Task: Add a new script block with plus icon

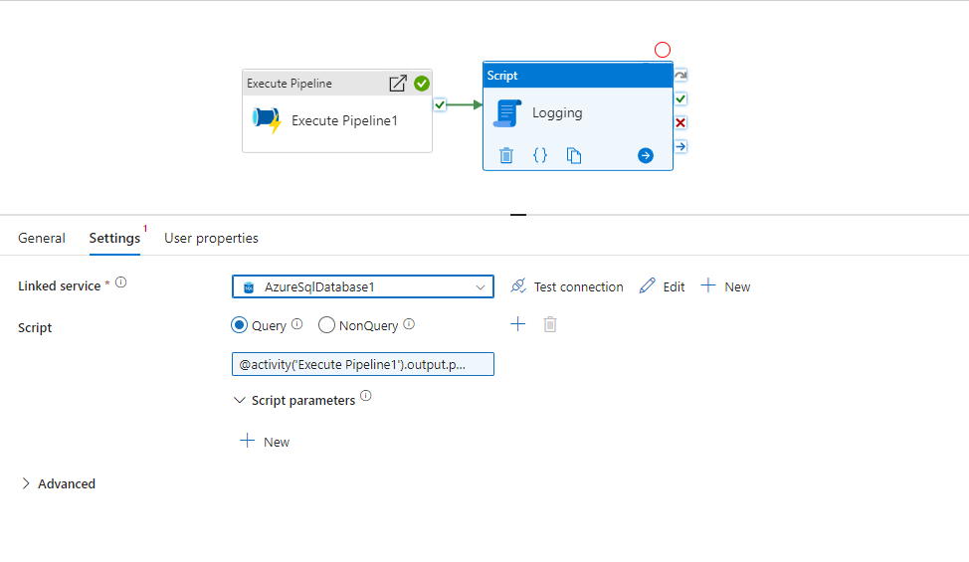Action: pos(518,323)
